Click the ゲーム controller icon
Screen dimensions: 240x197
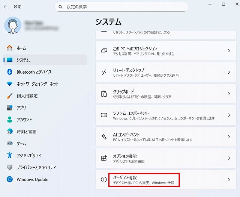pos(10,144)
